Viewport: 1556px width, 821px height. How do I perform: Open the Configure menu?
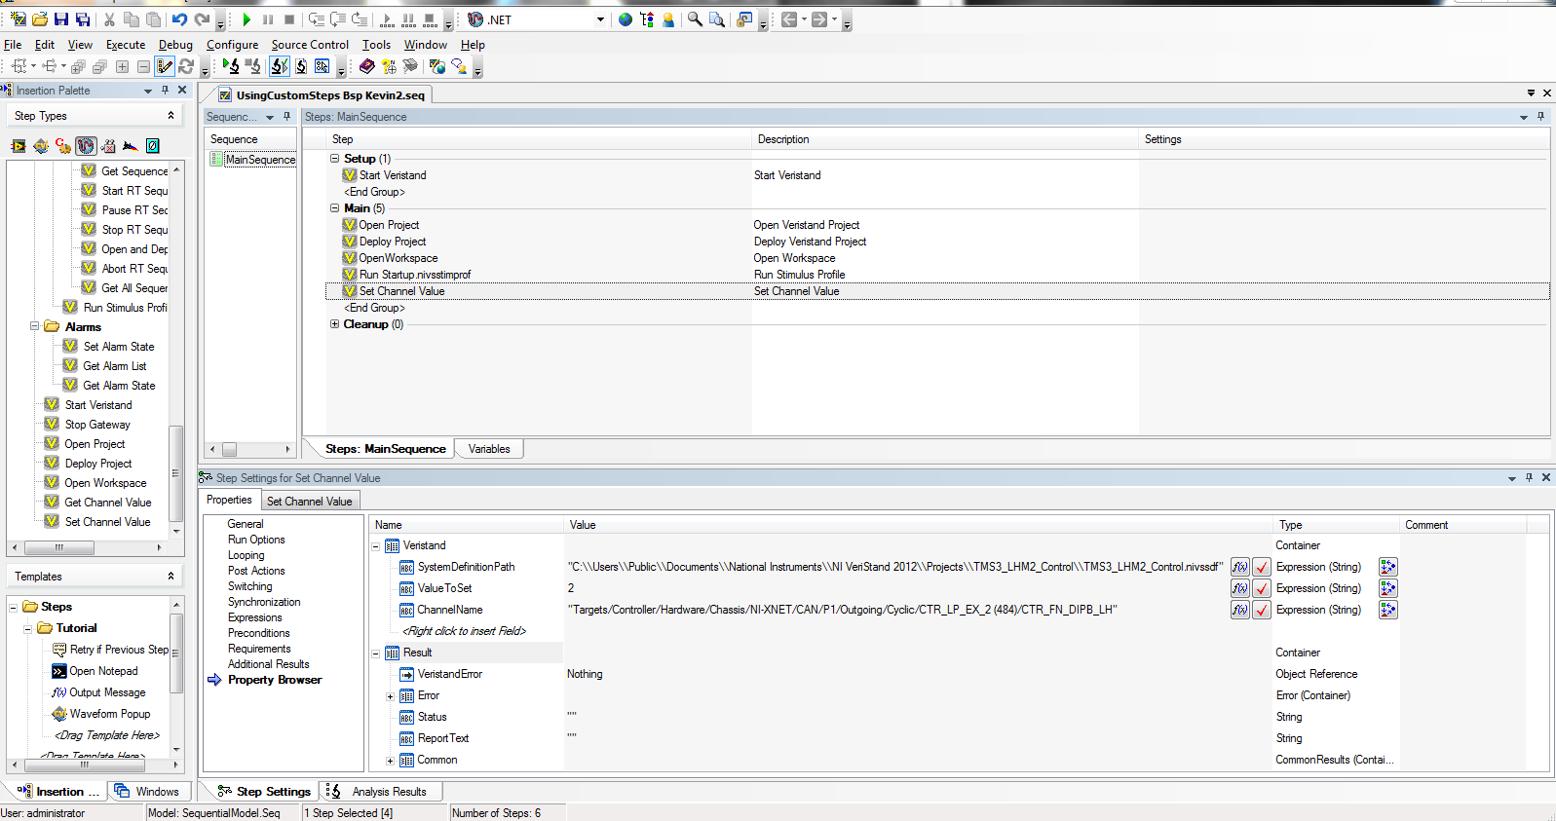click(x=232, y=45)
